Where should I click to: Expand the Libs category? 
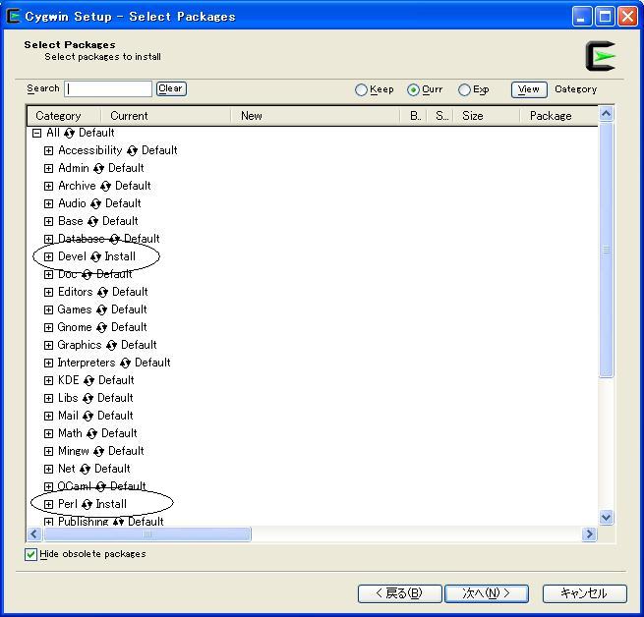coord(48,399)
